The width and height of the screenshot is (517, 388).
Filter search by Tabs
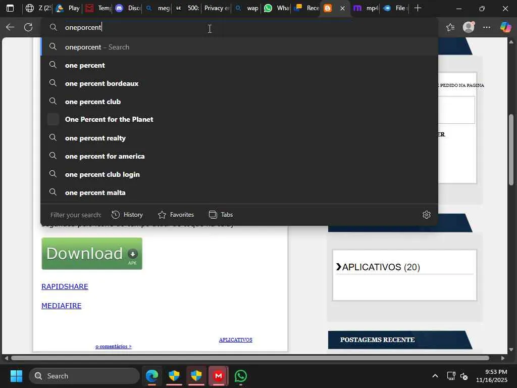pos(221,215)
